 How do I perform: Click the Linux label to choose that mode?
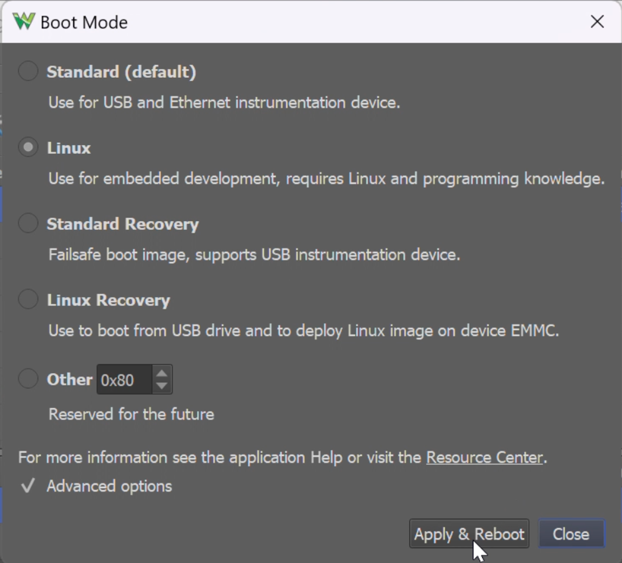(x=68, y=148)
